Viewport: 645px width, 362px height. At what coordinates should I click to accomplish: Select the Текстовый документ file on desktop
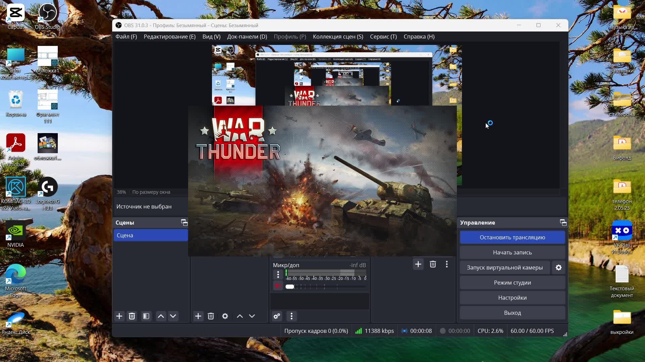pyautogui.click(x=622, y=281)
